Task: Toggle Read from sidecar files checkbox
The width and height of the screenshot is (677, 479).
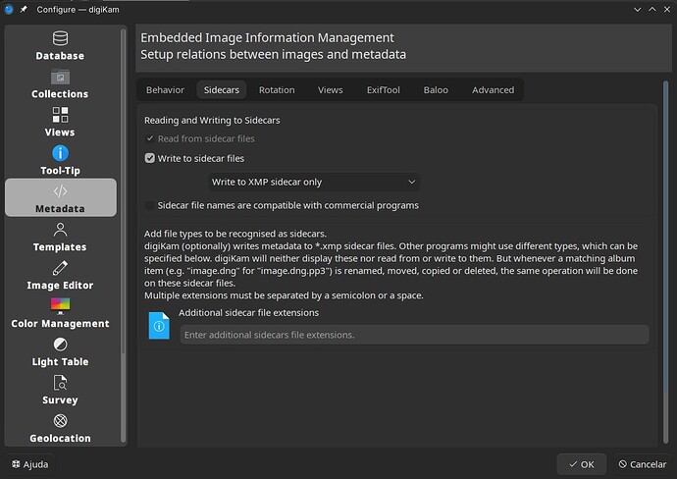Action: point(150,138)
